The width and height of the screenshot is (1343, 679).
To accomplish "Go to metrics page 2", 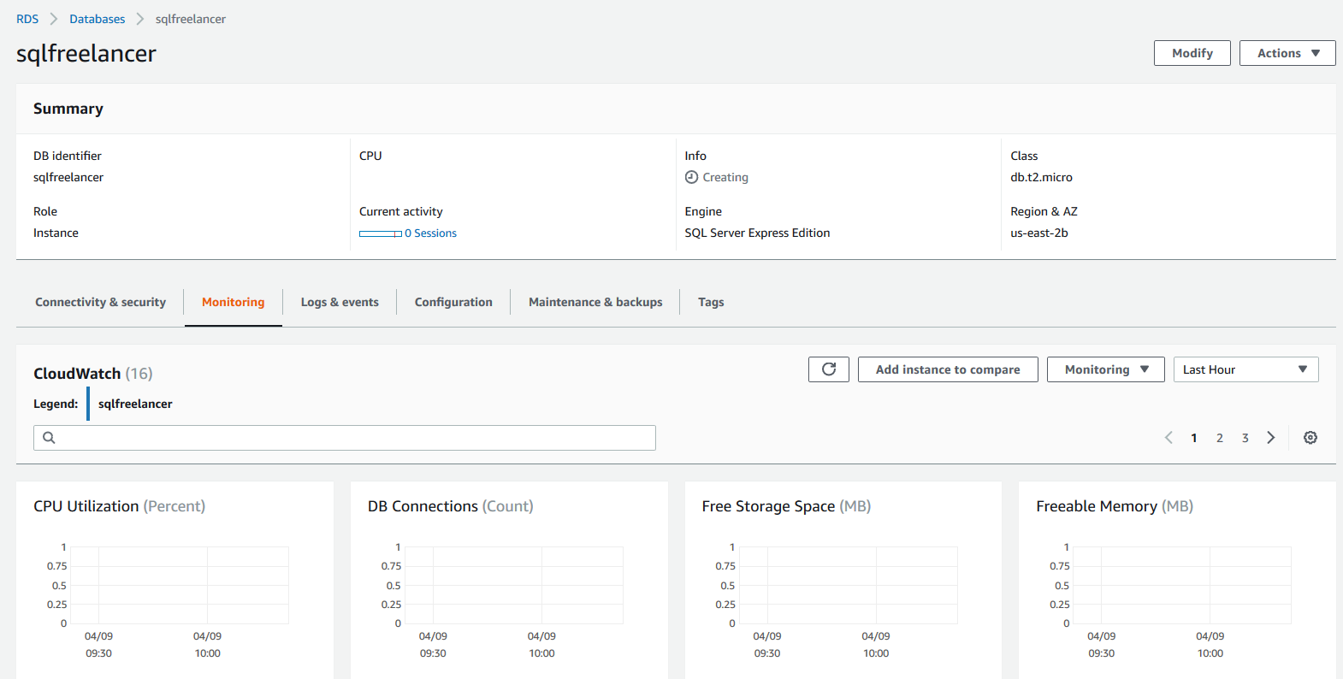I will (x=1220, y=438).
